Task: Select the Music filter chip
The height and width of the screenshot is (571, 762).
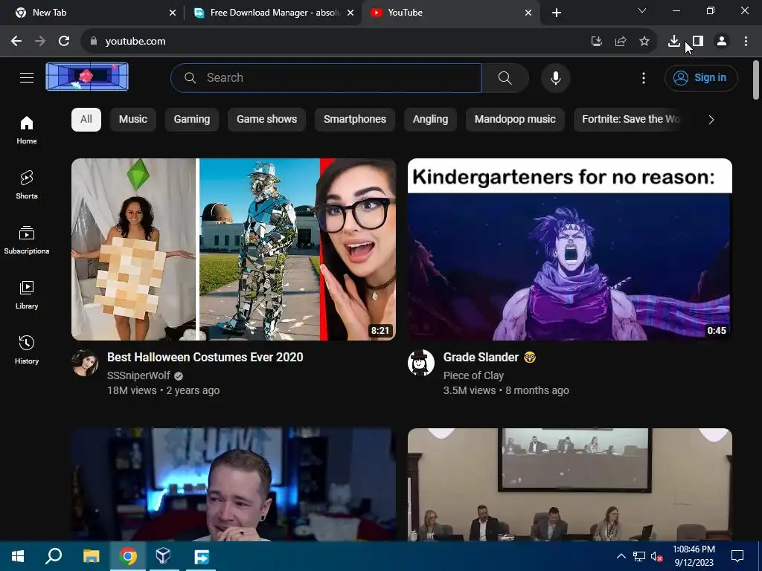Action: [x=133, y=120]
